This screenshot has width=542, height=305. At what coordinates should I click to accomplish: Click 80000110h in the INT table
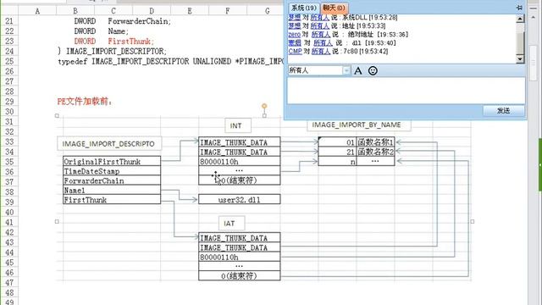point(239,162)
